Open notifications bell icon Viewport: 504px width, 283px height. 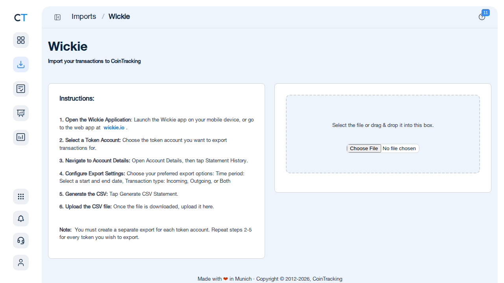[x=21, y=219]
